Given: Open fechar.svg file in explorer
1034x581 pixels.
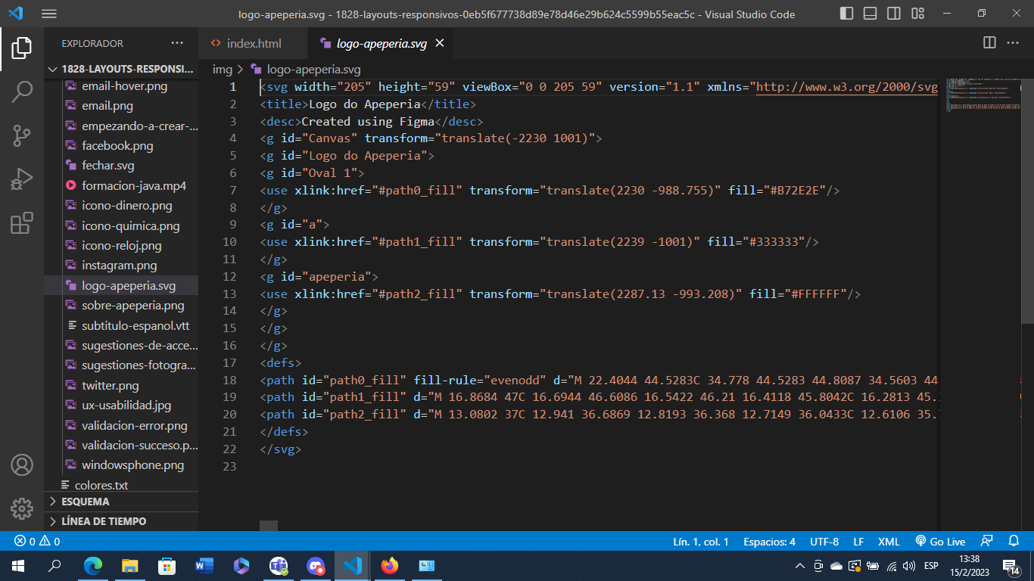Looking at the screenshot, I should [107, 166].
